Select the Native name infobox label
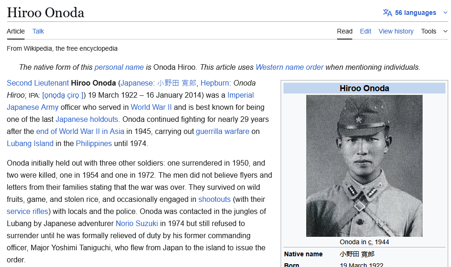451x267 pixels. 303,254
